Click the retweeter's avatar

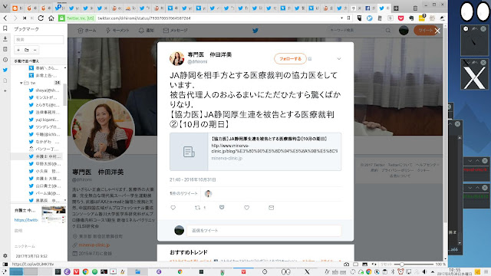point(208,194)
